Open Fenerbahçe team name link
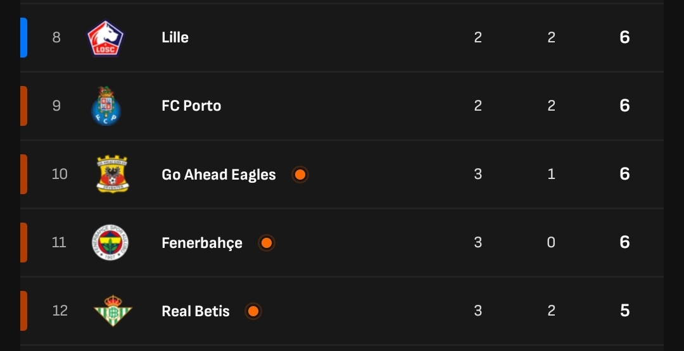 202,243
